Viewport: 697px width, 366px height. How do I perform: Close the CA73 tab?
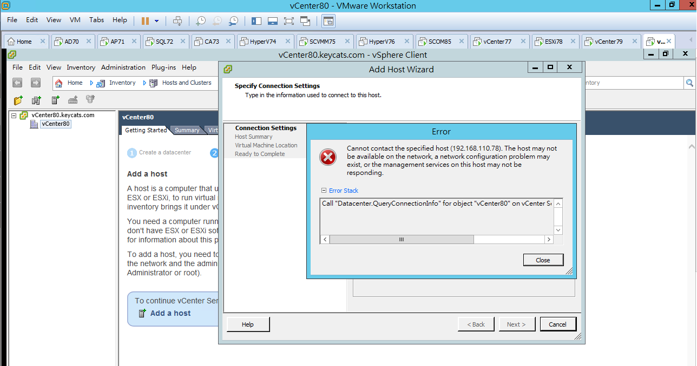click(229, 41)
